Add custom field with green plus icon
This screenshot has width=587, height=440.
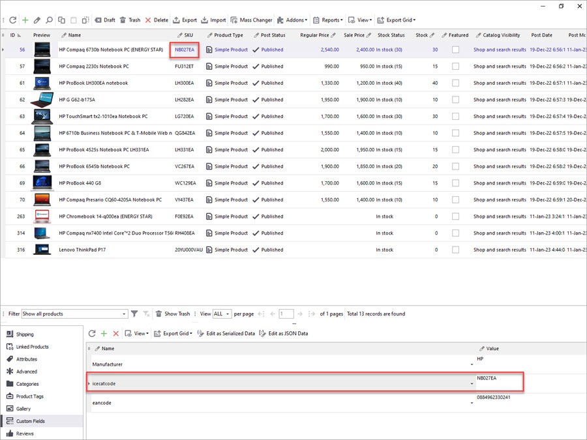[x=104, y=333]
